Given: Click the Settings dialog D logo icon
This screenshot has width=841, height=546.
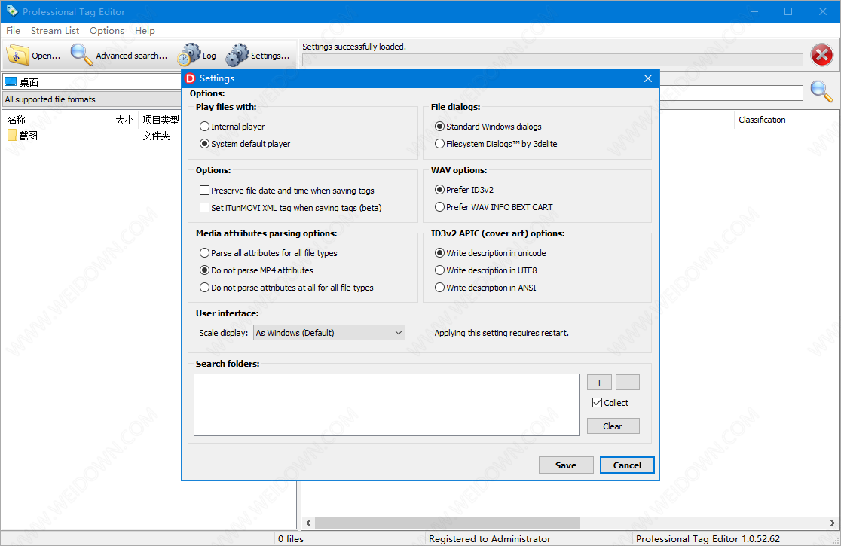Looking at the screenshot, I should (x=190, y=78).
